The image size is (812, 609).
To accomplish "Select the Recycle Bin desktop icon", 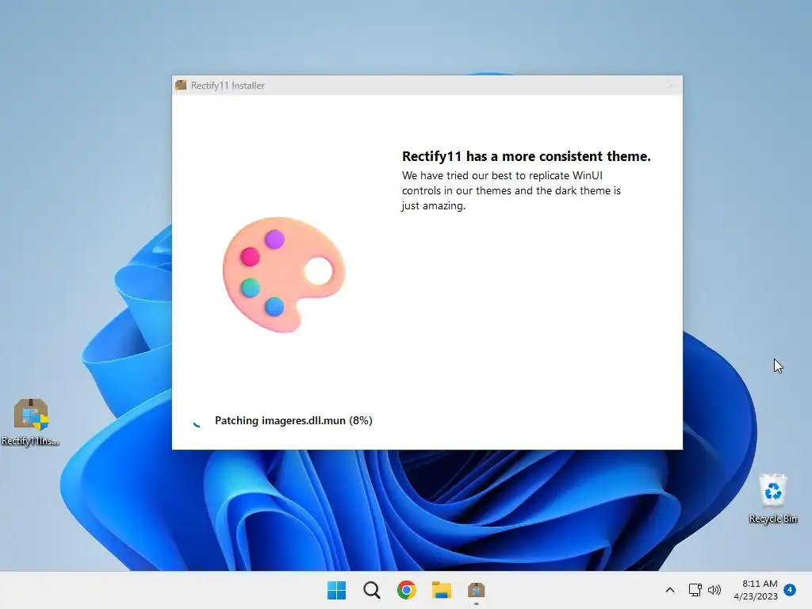I will point(772,498).
